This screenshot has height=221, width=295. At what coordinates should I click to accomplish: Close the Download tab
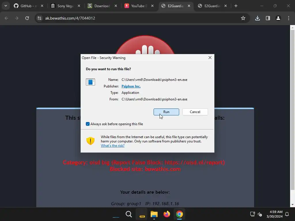tap(116, 6)
